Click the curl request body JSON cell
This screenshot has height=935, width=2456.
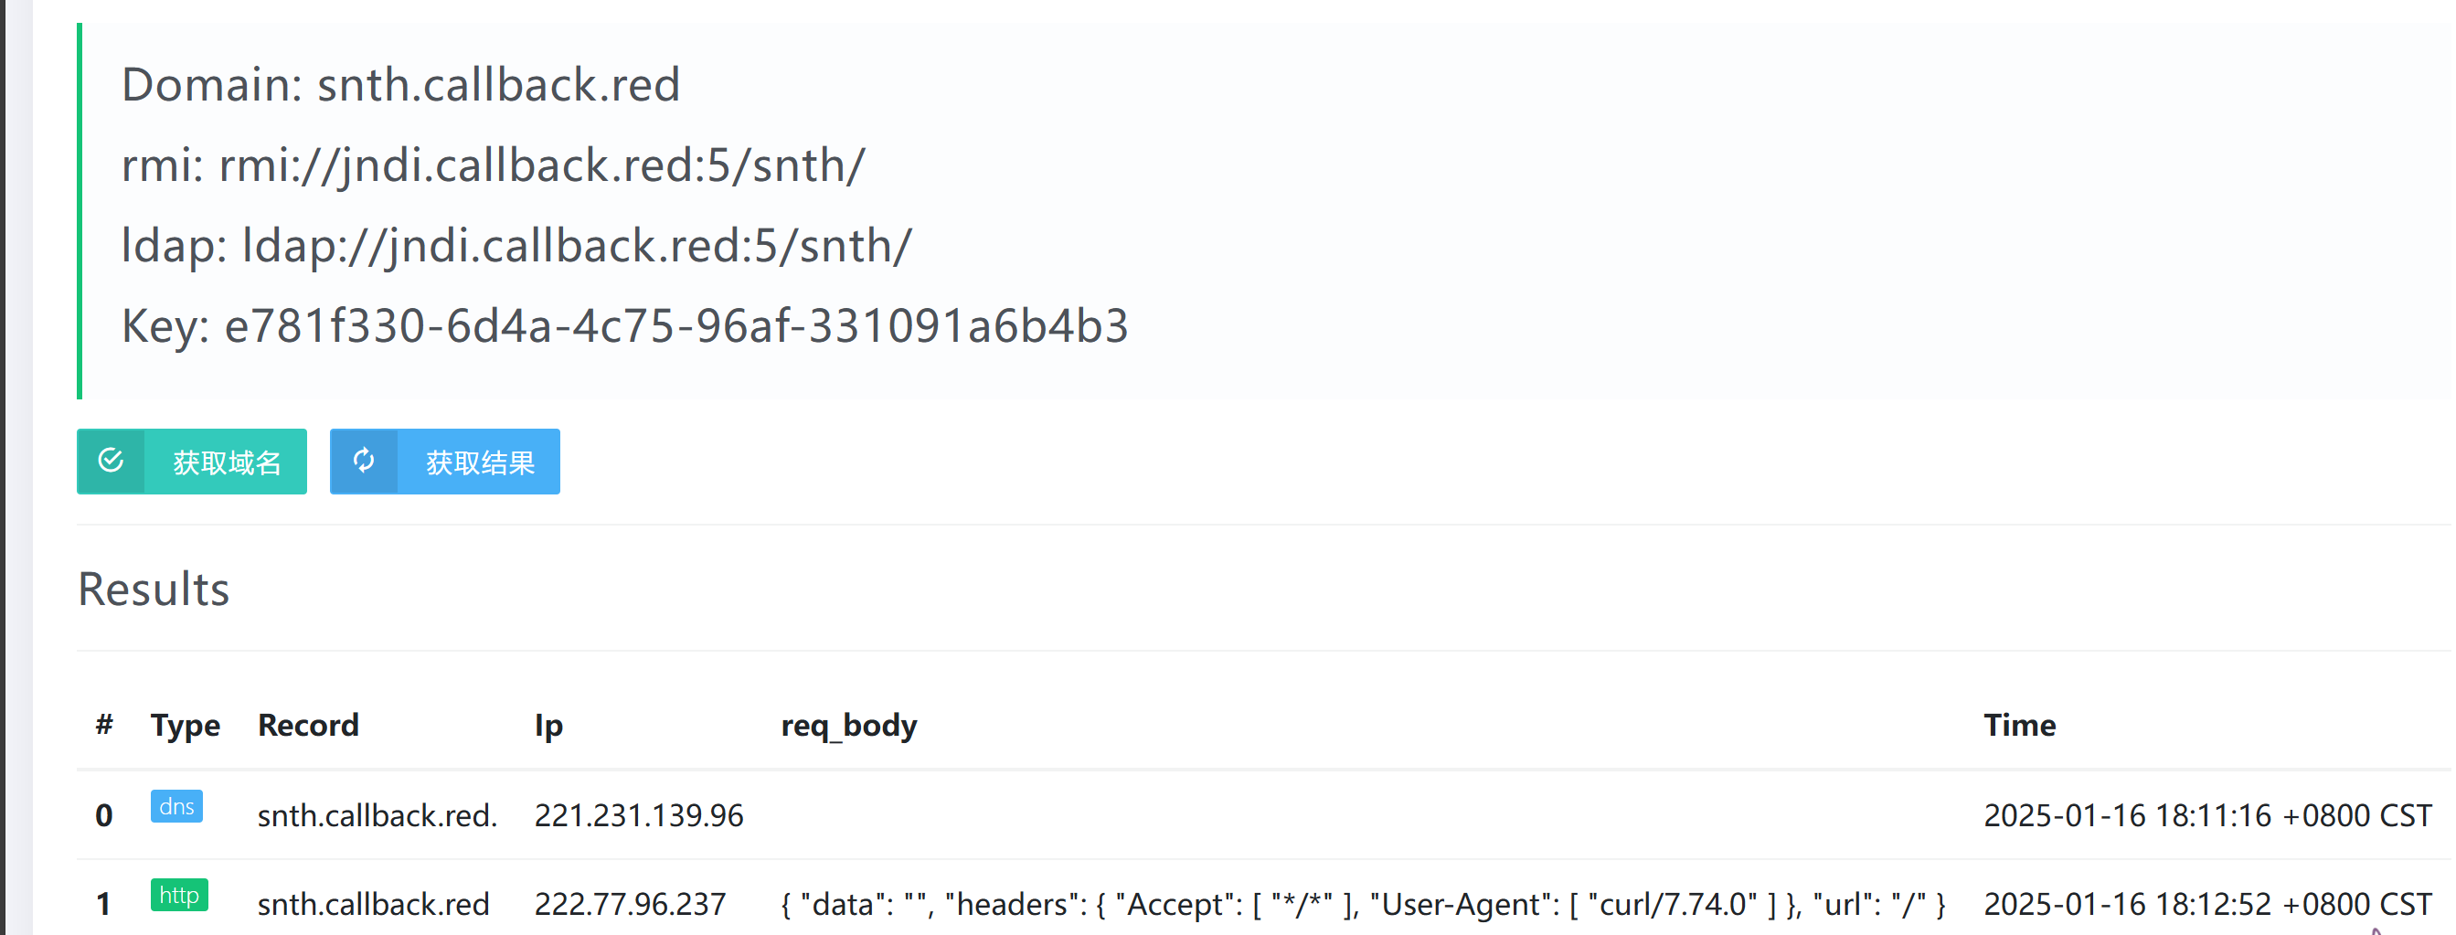pyautogui.click(x=1364, y=905)
